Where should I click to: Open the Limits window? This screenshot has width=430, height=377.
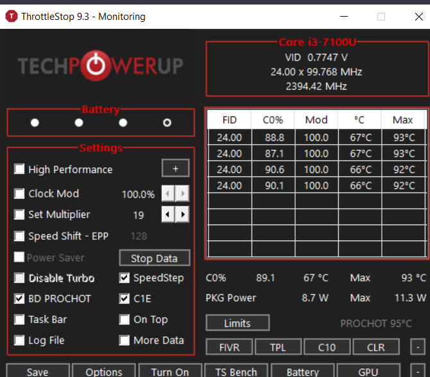[237, 323]
